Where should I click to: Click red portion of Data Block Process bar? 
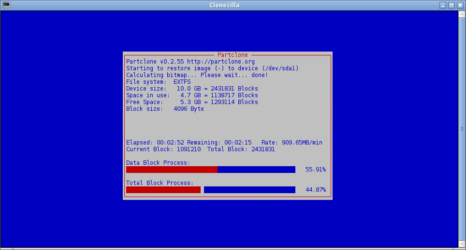172,170
